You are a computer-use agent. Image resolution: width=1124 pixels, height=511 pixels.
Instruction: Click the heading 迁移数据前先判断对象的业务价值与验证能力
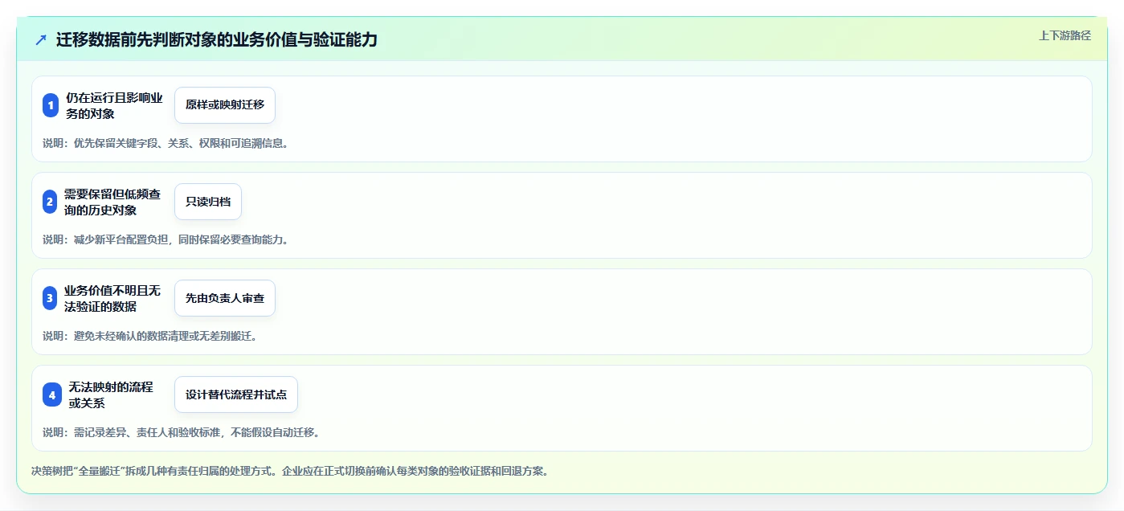tap(216, 39)
